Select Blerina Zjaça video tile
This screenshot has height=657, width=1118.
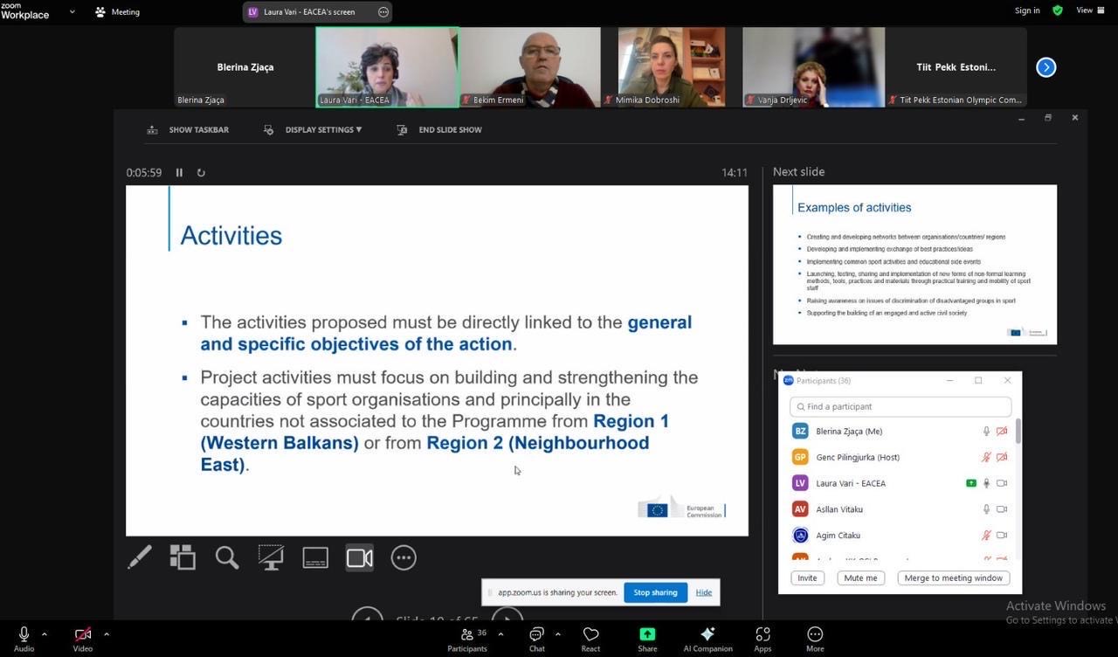(x=245, y=67)
